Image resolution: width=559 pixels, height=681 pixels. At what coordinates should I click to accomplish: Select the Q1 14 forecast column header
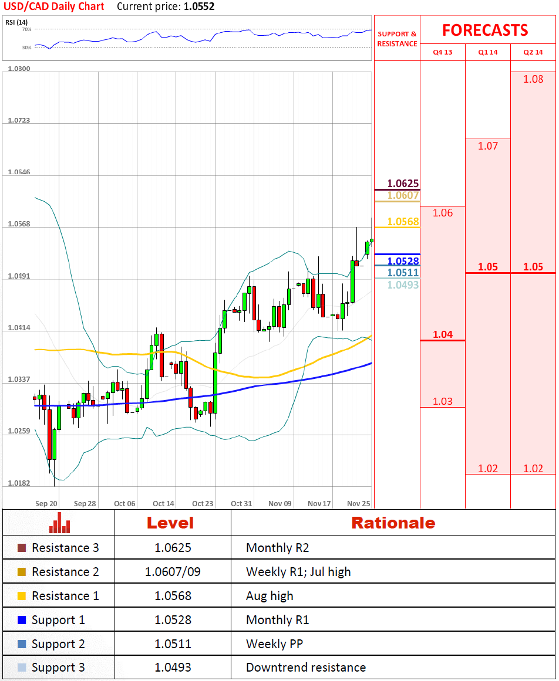tap(487, 52)
